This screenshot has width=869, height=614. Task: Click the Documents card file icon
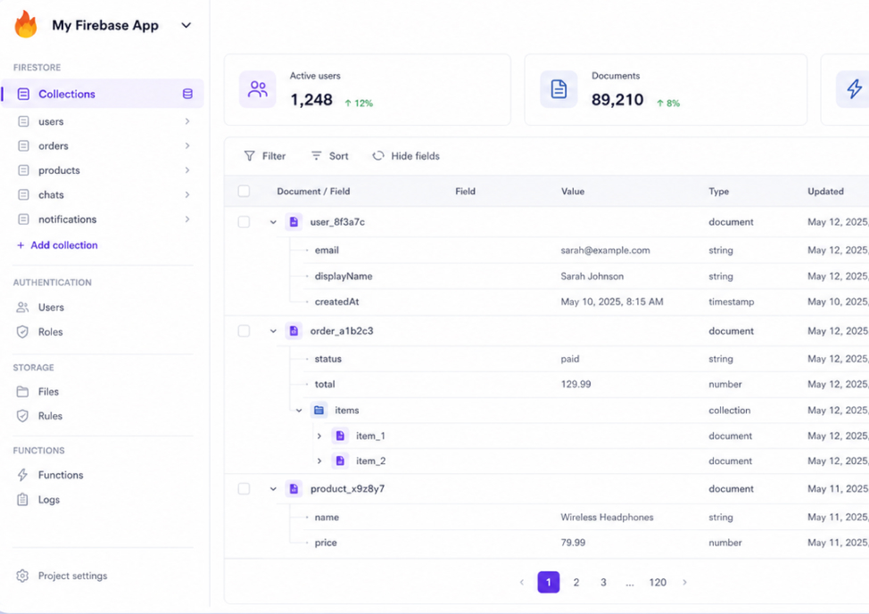pos(559,89)
